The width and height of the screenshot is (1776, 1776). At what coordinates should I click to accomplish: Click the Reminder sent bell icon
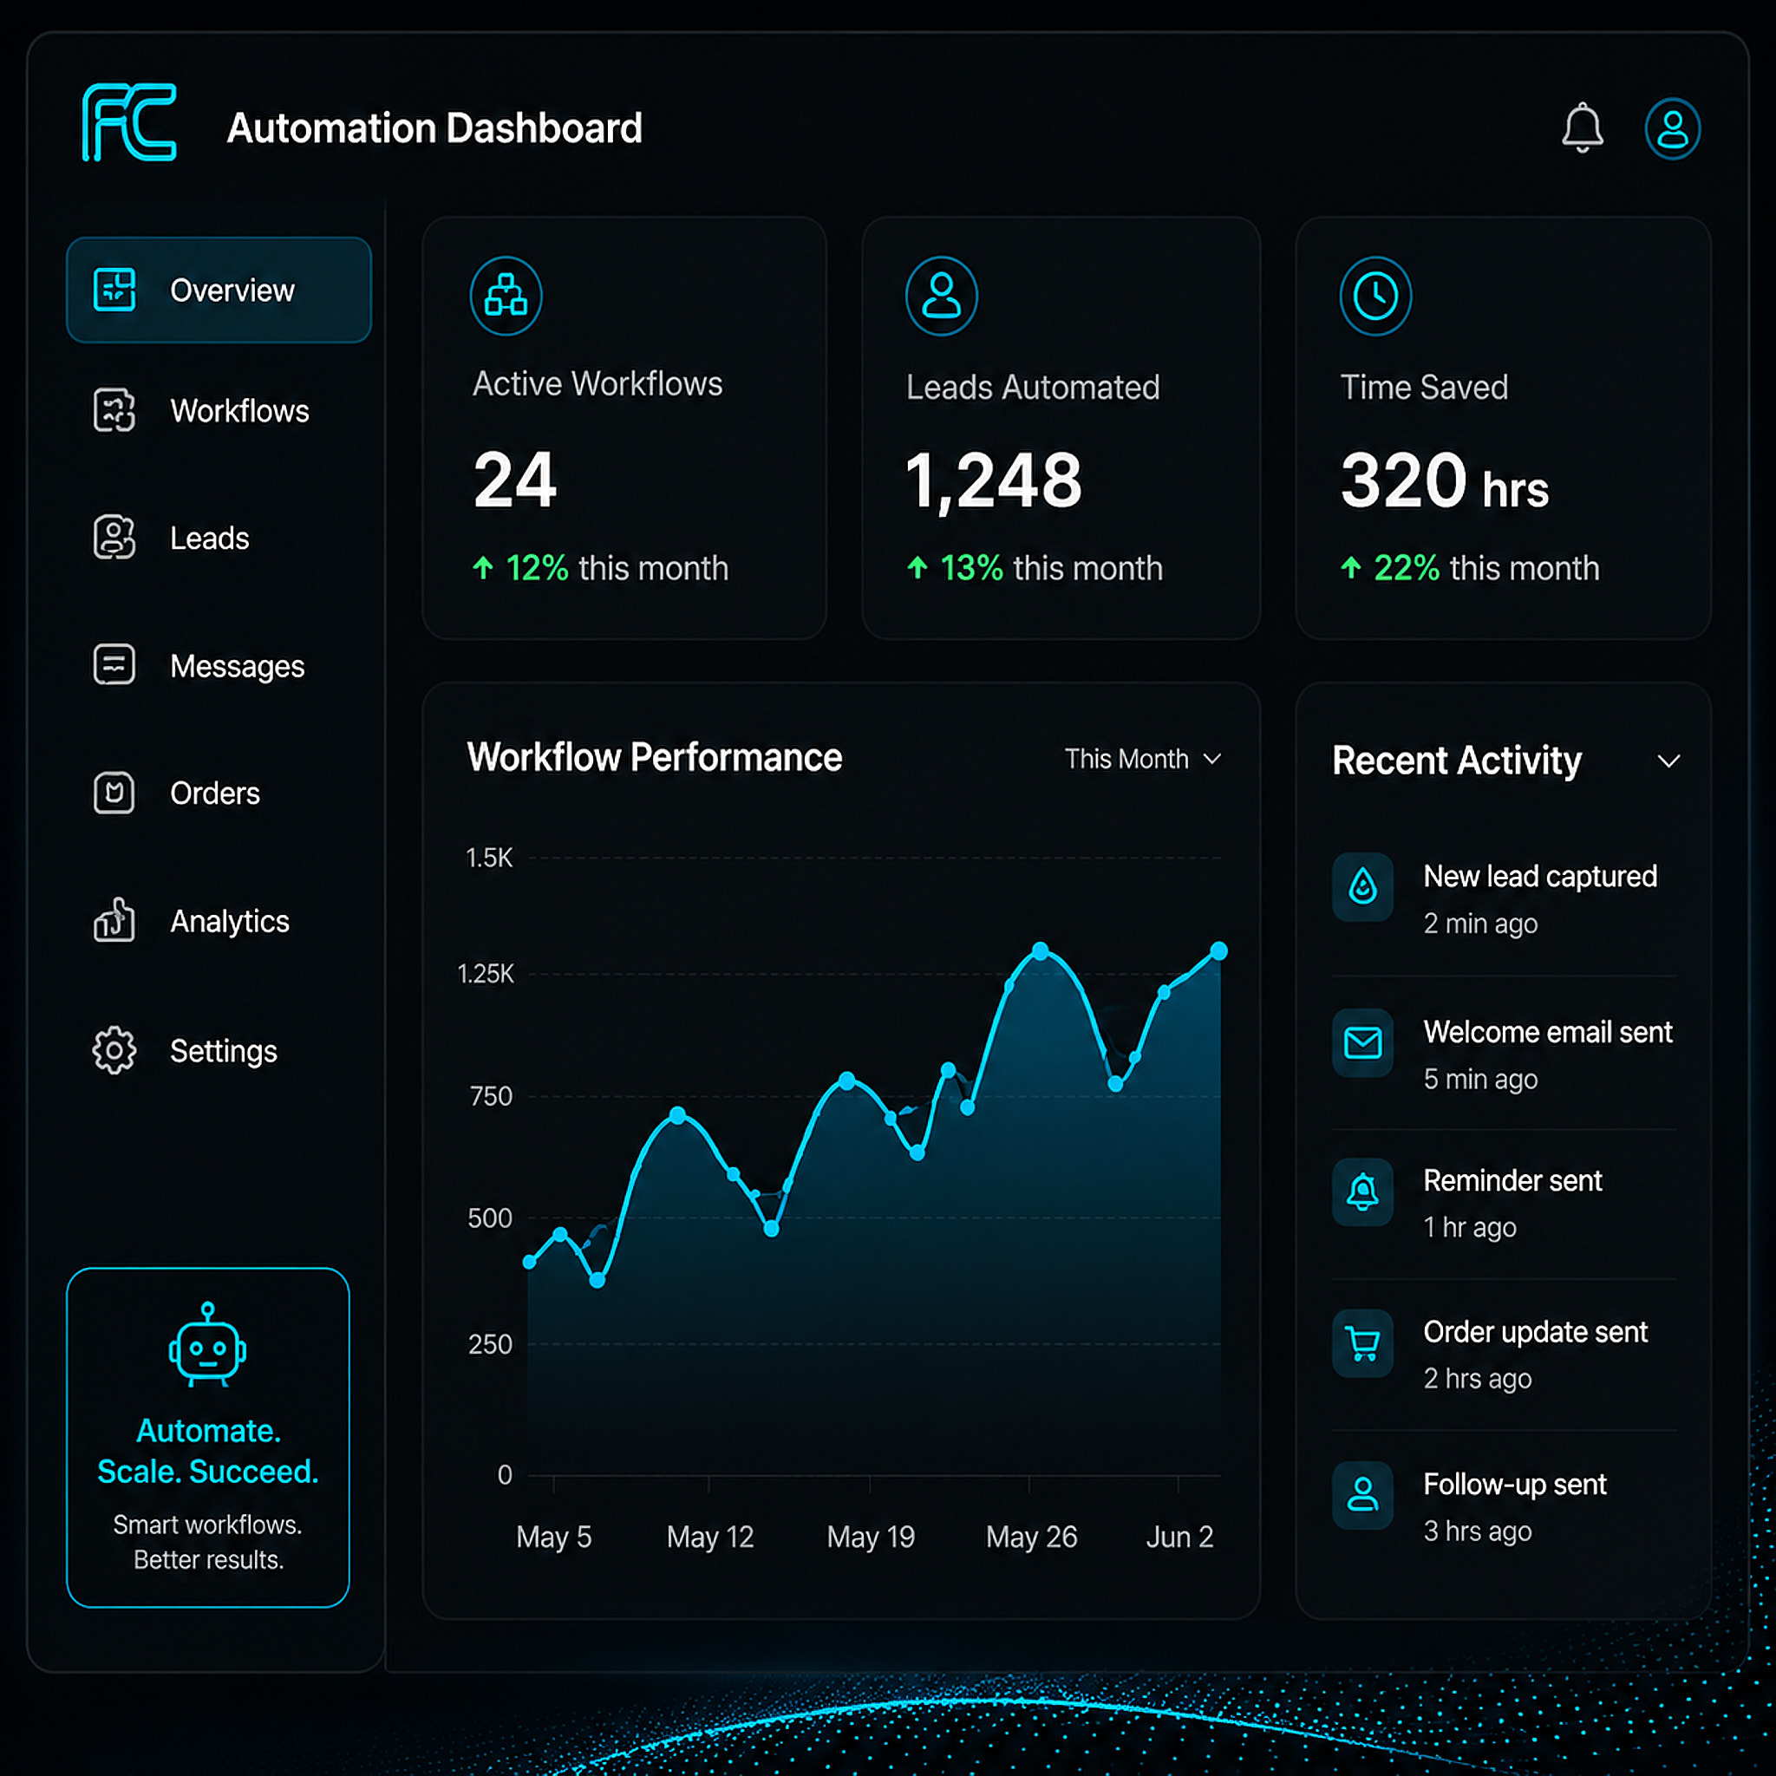point(1362,1192)
